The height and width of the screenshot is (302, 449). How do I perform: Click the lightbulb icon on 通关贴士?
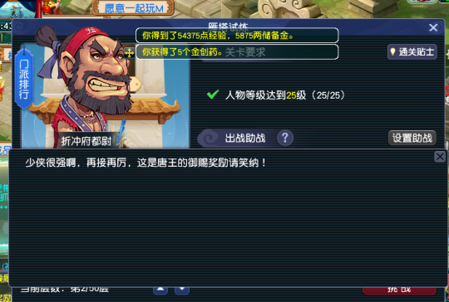tap(392, 51)
